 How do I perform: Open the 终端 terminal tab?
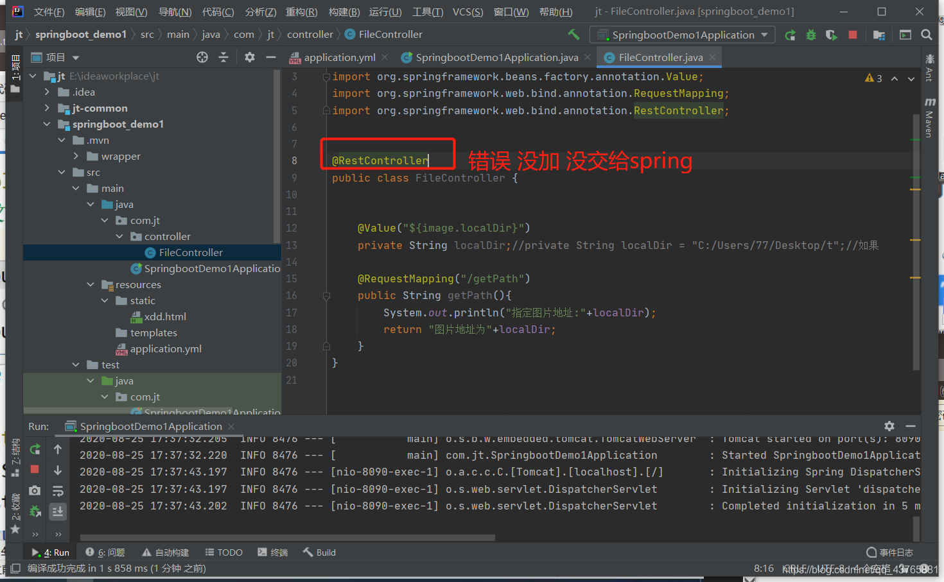coord(273,552)
